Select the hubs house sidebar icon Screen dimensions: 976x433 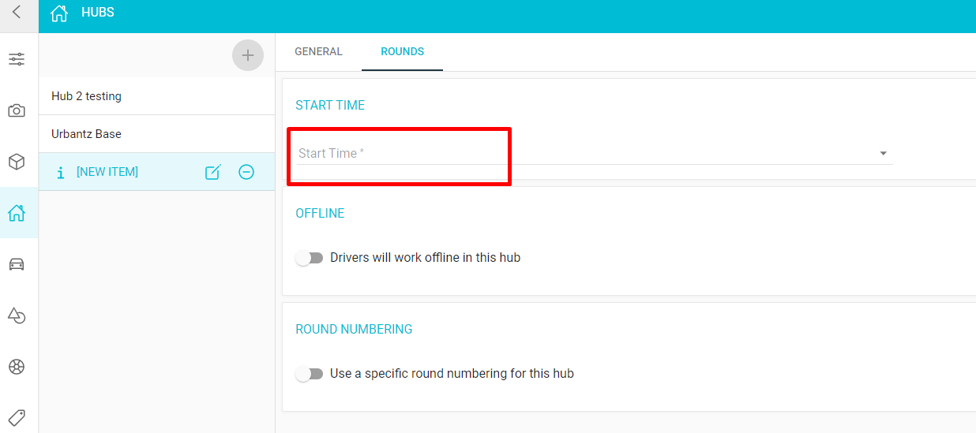(17, 213)
